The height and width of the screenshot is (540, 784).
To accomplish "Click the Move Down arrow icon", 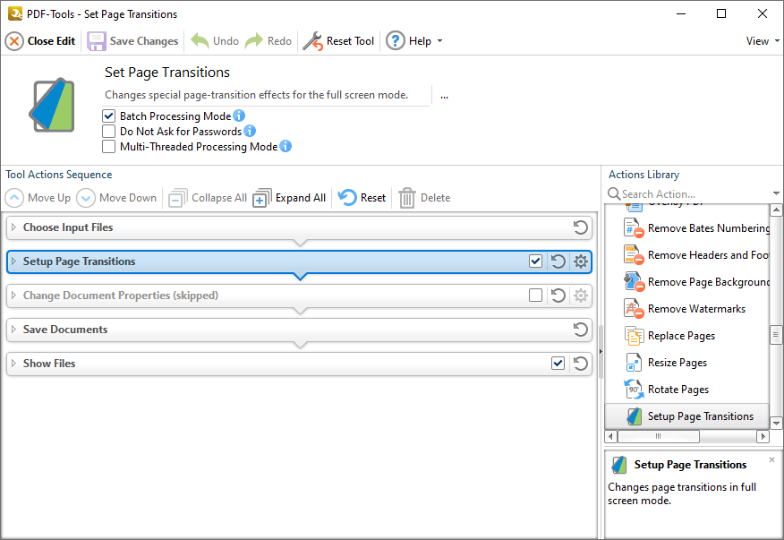I will [86, 198].
